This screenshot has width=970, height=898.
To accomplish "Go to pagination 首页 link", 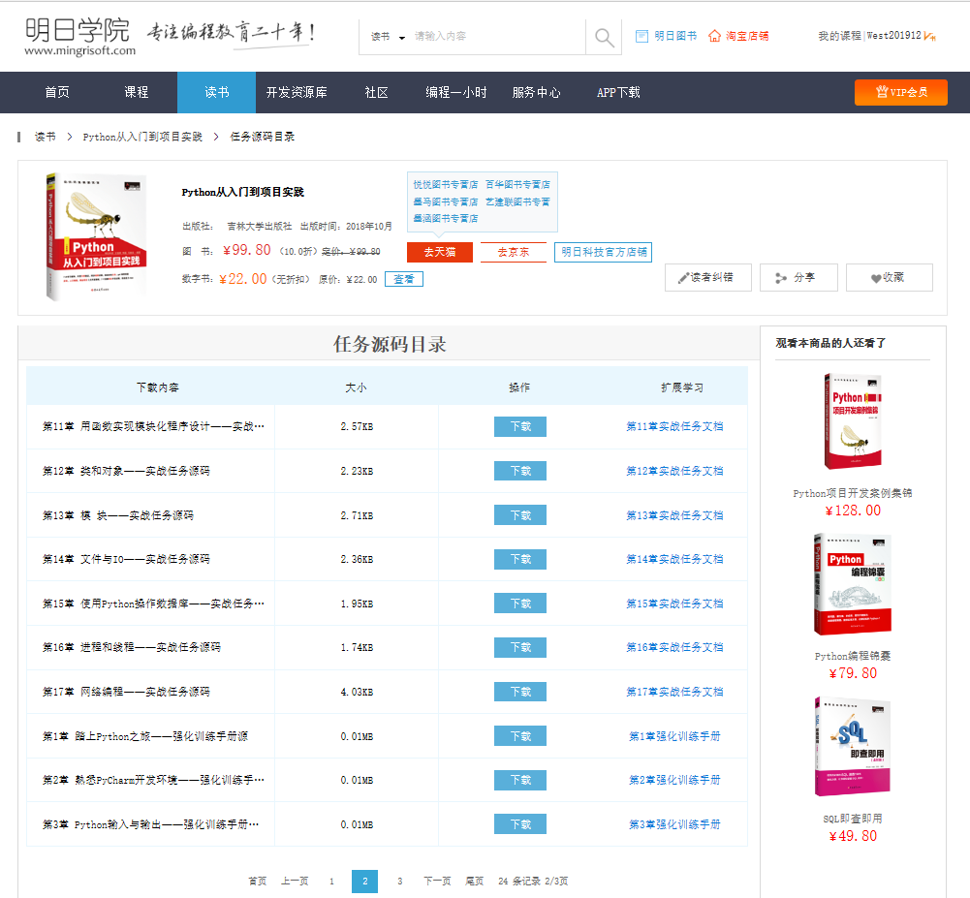I will click(258, 882).
